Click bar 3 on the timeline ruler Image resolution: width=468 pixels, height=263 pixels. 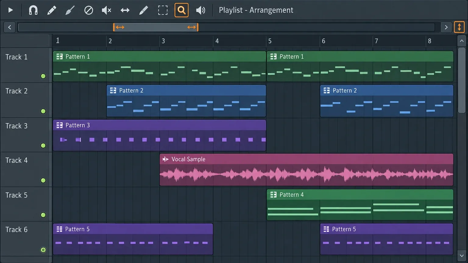[163, 41]
